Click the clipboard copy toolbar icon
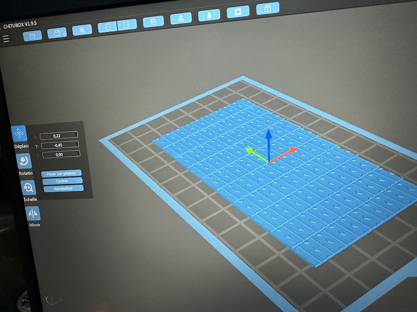The image size is (417, 312). pos(153,21)
